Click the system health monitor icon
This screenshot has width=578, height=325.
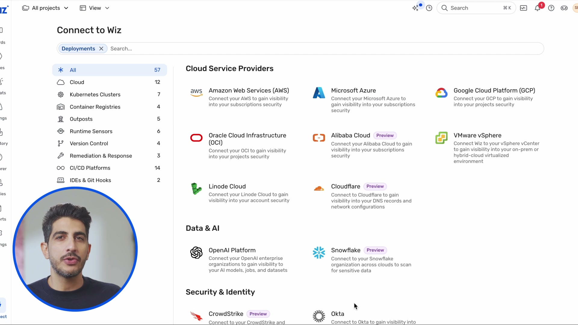coord(524,8)
